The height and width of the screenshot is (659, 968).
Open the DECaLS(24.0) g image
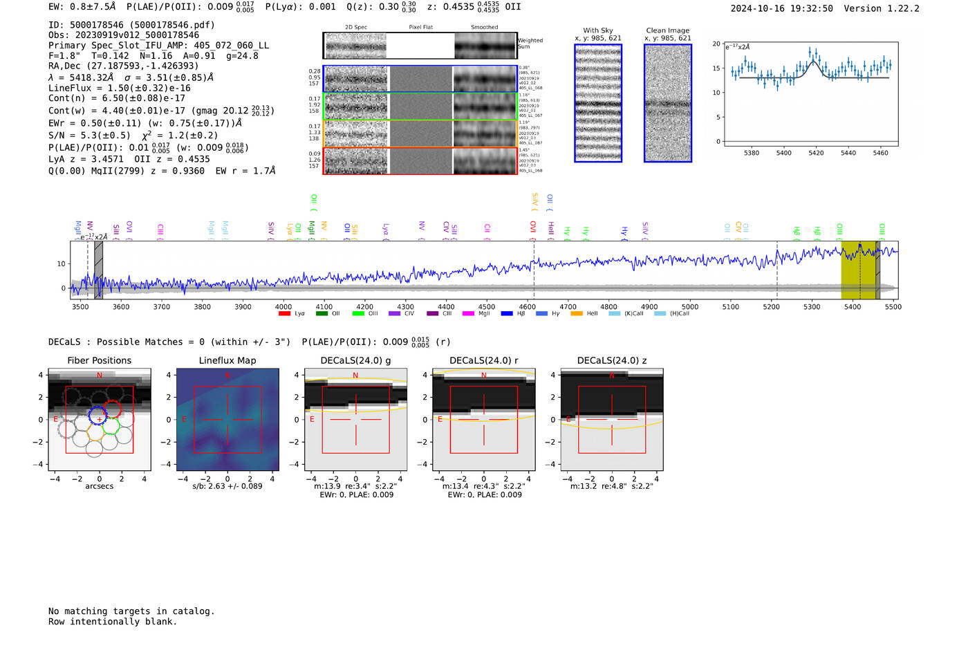click(355, 420)
